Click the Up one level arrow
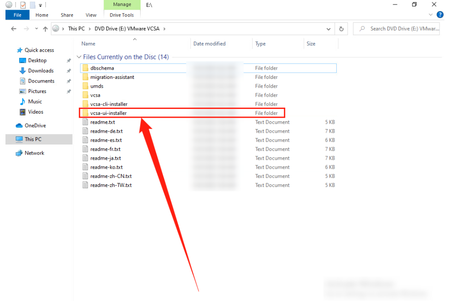The image size is (454, 301). click(45, 29)
